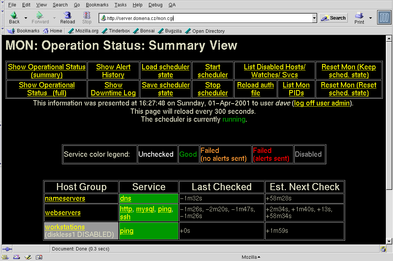Expand the Print button dropdown arrow
The image size is (393, 261).
coord(370,18)
